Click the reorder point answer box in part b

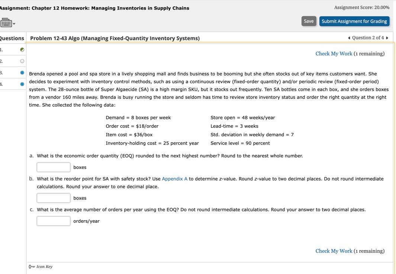point(54,198)
